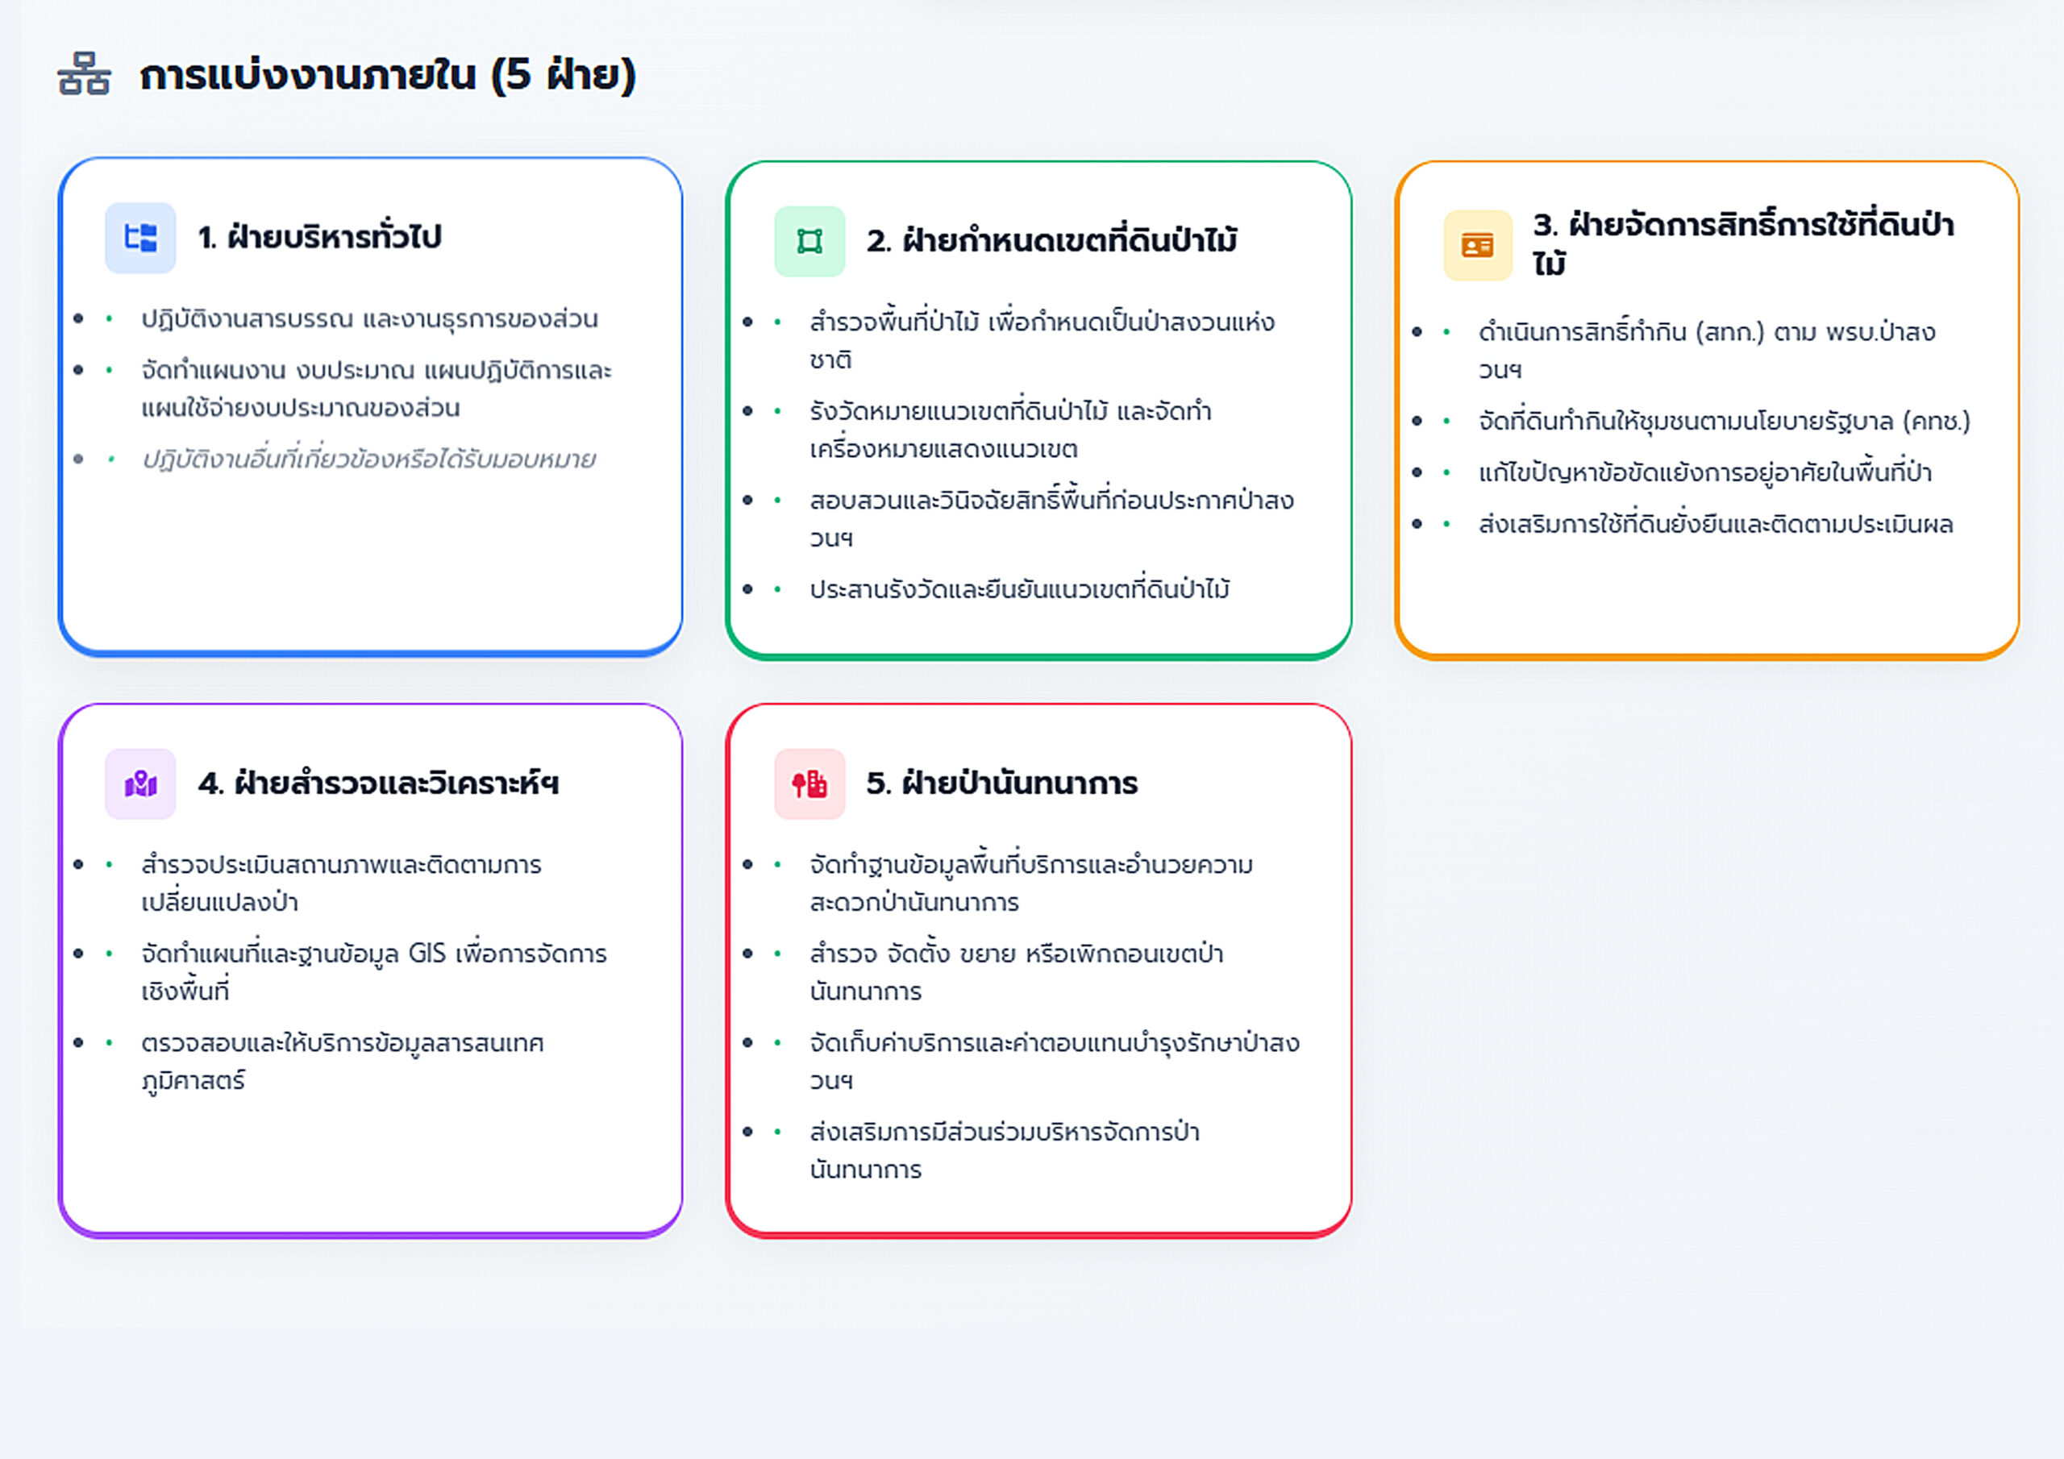The height and width of the screenshot is (1459, 2064).
Task: Click the red tree and building icon
Action: point(809,784)
